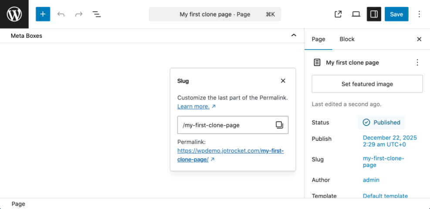
Task: Copy the slug with copy icon
Action: 279,125
